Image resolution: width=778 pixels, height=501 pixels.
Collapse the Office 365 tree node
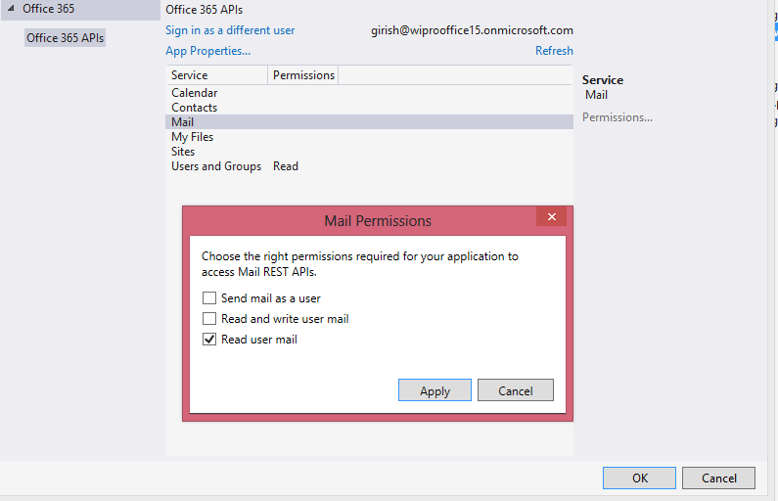tap(11, 9)
